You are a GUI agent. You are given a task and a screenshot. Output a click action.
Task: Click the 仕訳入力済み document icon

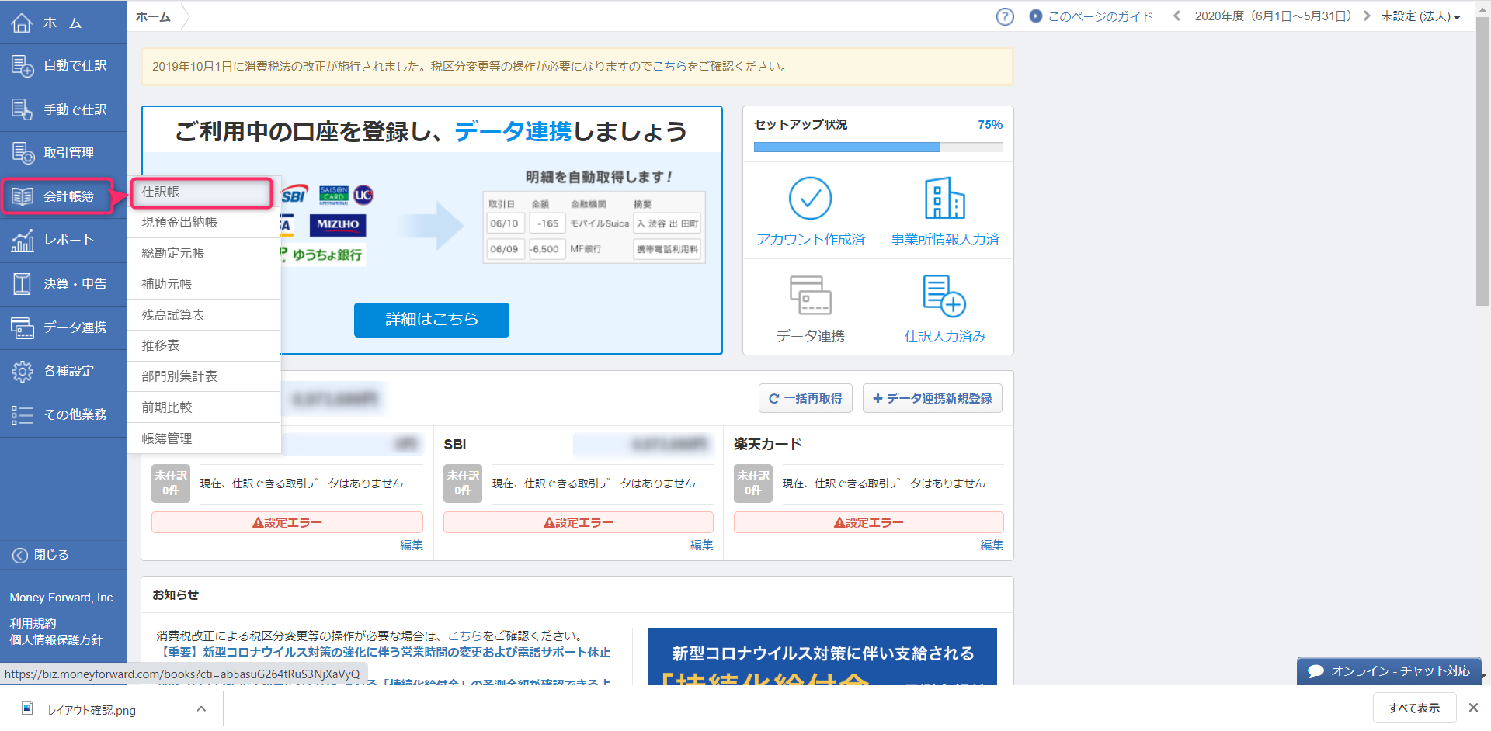tap(944, 296)
